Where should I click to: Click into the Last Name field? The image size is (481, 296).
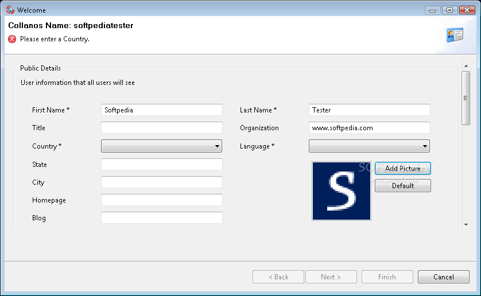[369, 110]
